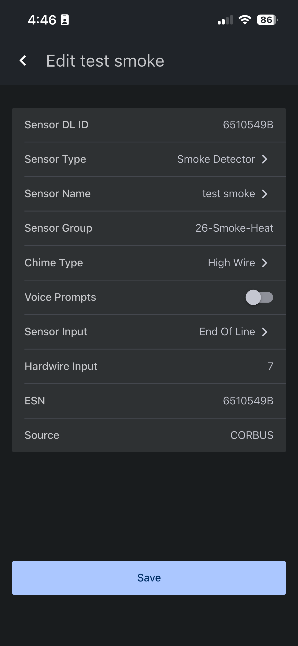
Task: Tap the ID card icon beside the clock
Action: pyautogui.click(x=65, y=20)
